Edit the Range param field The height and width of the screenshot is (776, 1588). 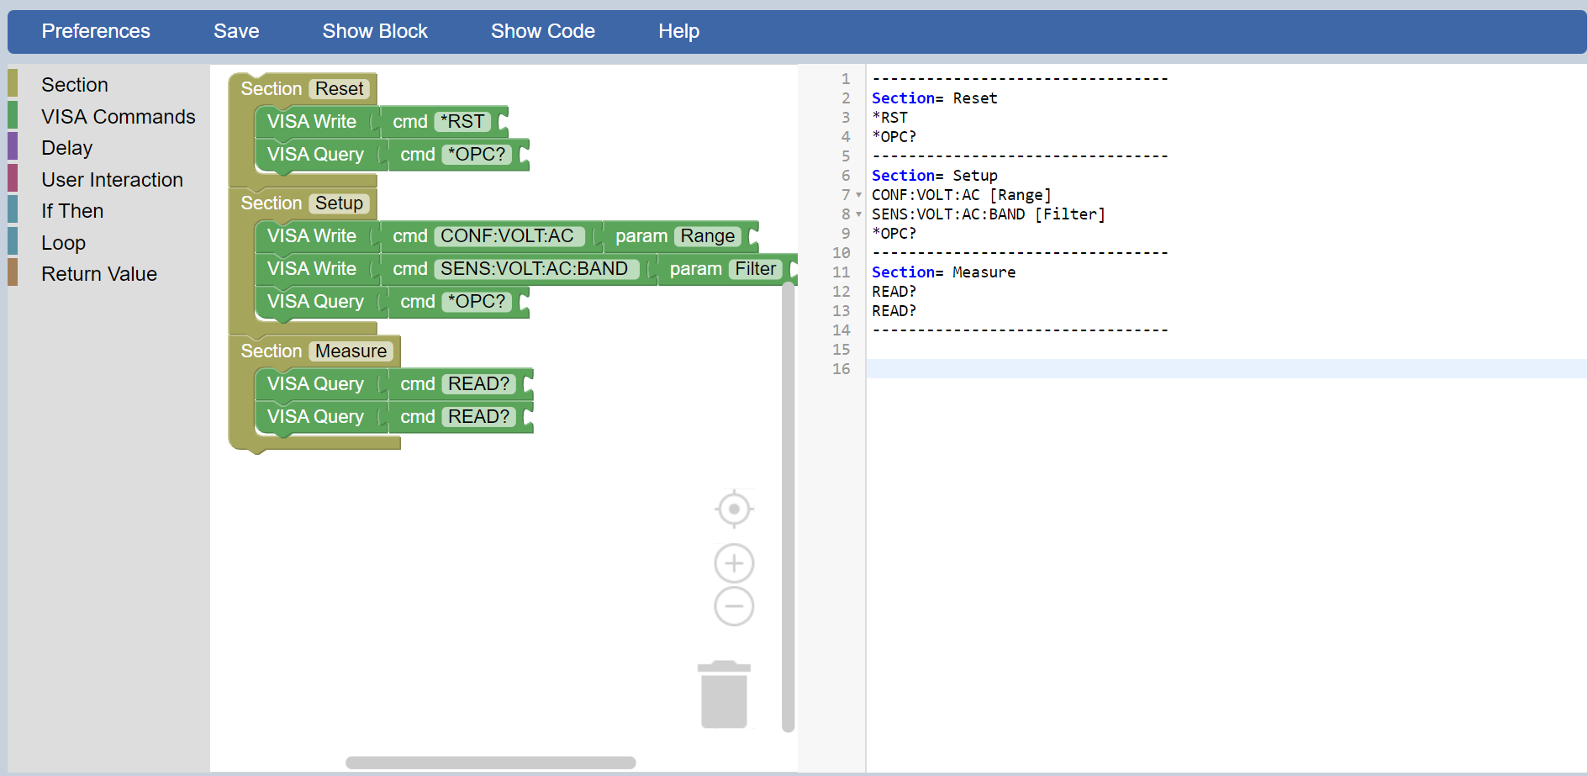click(707, 236)
